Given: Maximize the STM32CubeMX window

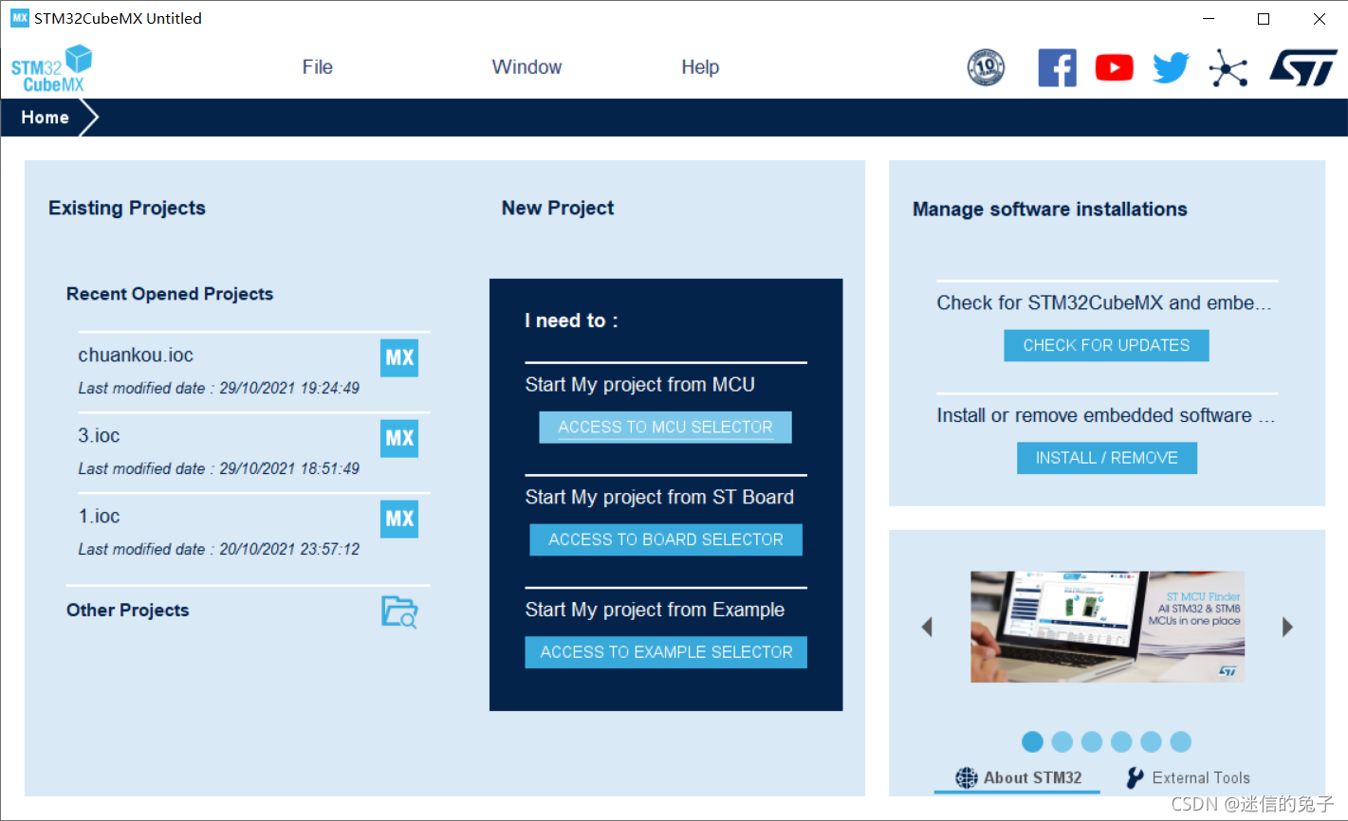Looking at the screenshot, I should (x=1264, y=19).
